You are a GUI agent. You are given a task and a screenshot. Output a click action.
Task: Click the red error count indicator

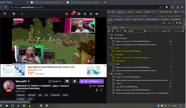(161, 12)
